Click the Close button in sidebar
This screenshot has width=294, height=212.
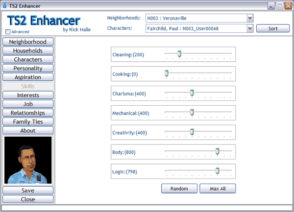pyautogui.click(x=28, y=199)
